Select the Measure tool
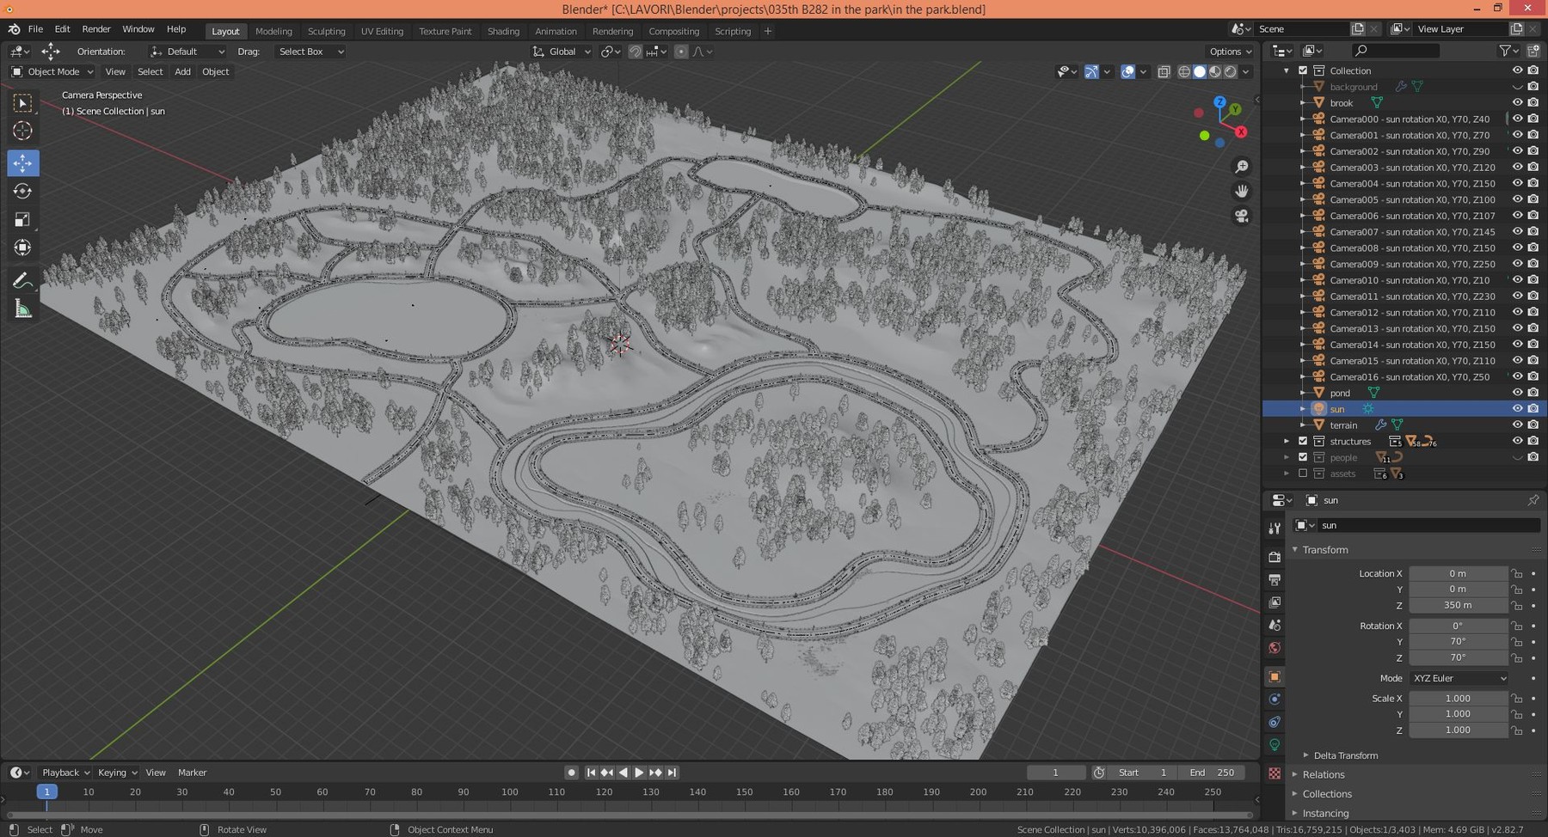Viewport: 1548px width, 837px height. coord(23,309)
